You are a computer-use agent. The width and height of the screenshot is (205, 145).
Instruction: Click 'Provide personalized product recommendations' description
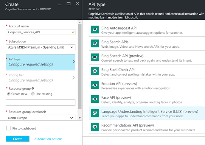[x=148, y=130]
